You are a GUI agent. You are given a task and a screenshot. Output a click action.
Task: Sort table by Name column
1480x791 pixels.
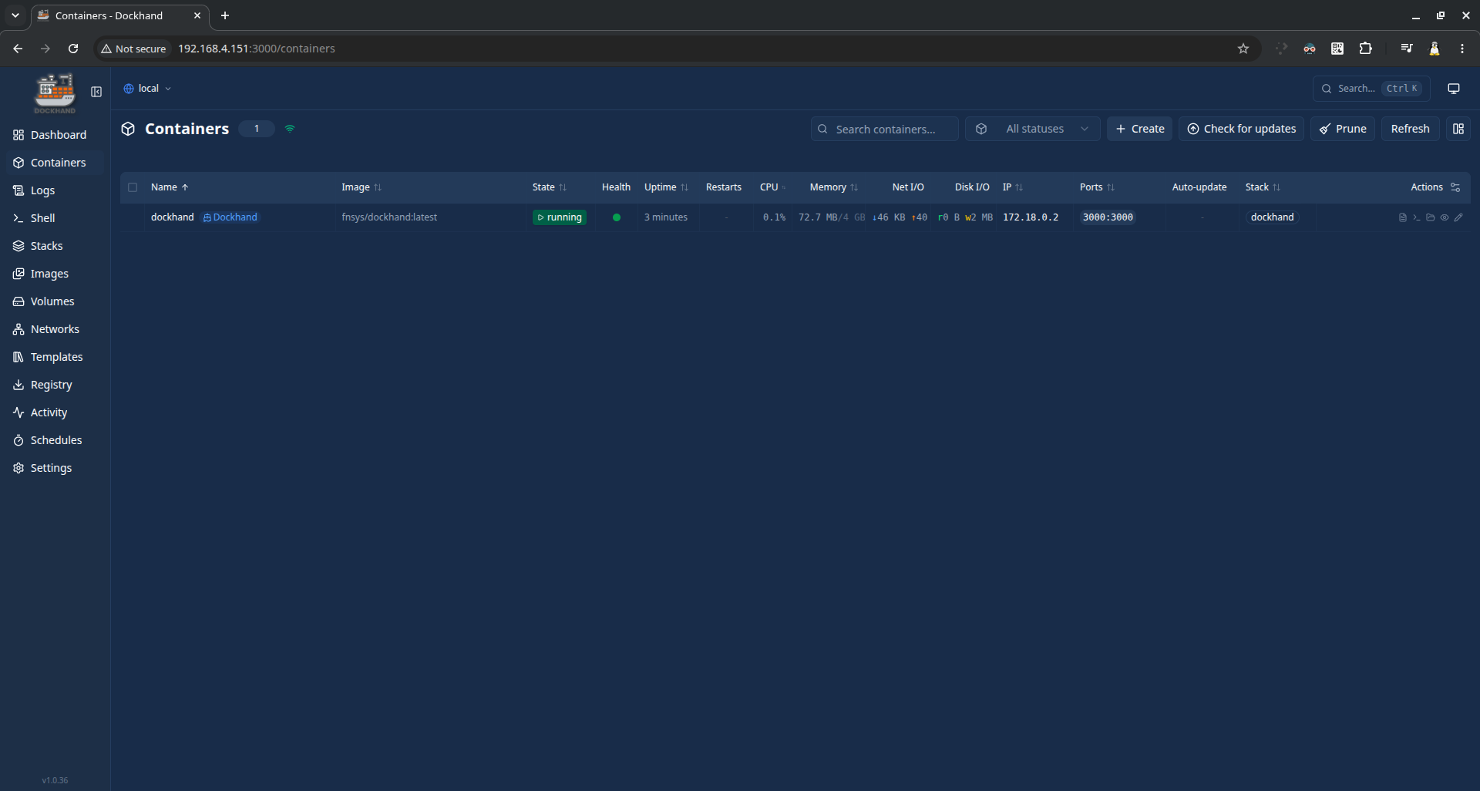[170, 187]
